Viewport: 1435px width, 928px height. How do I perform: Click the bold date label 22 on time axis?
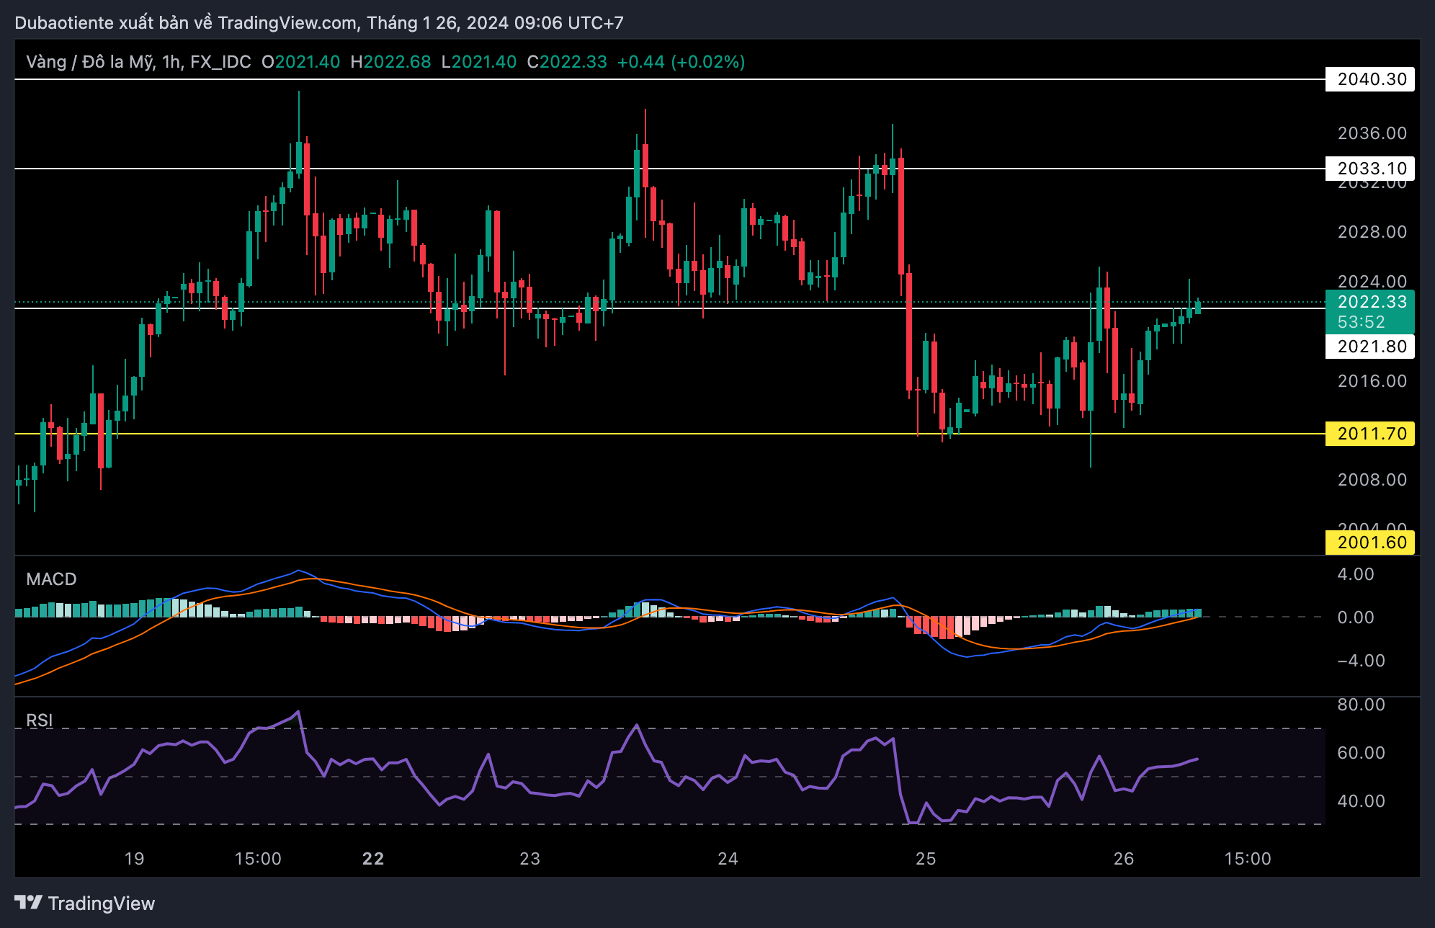point(373,859)
